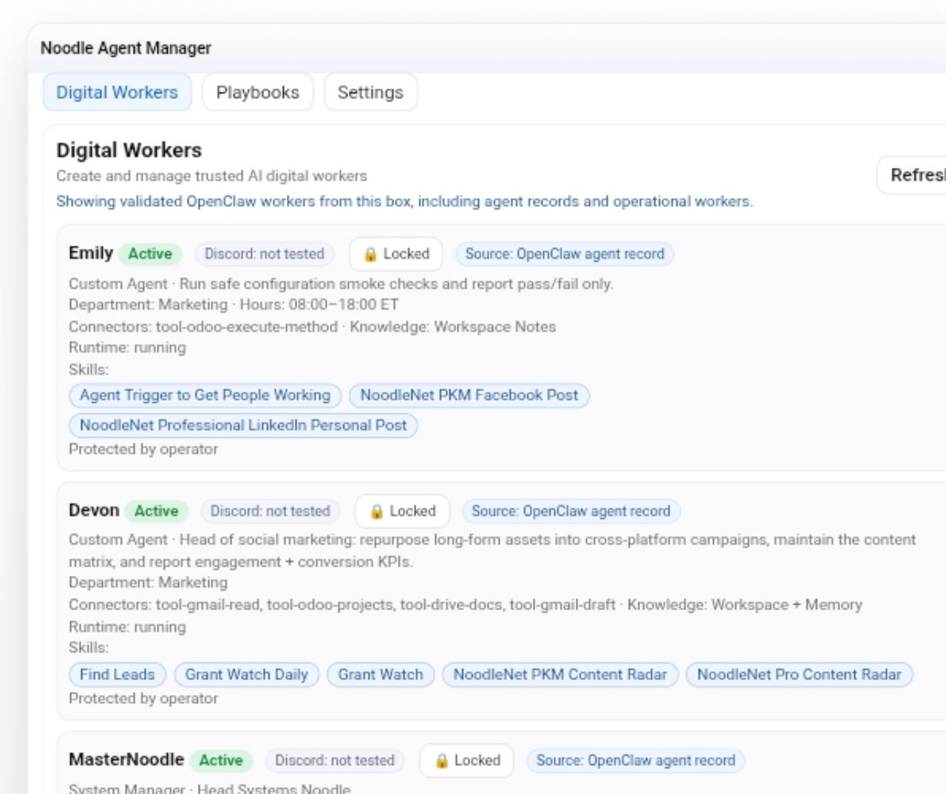Click Devon's 'Protected by operator' text
The height and width of the screenshot is (794, 946).
(x=143, y=698)
